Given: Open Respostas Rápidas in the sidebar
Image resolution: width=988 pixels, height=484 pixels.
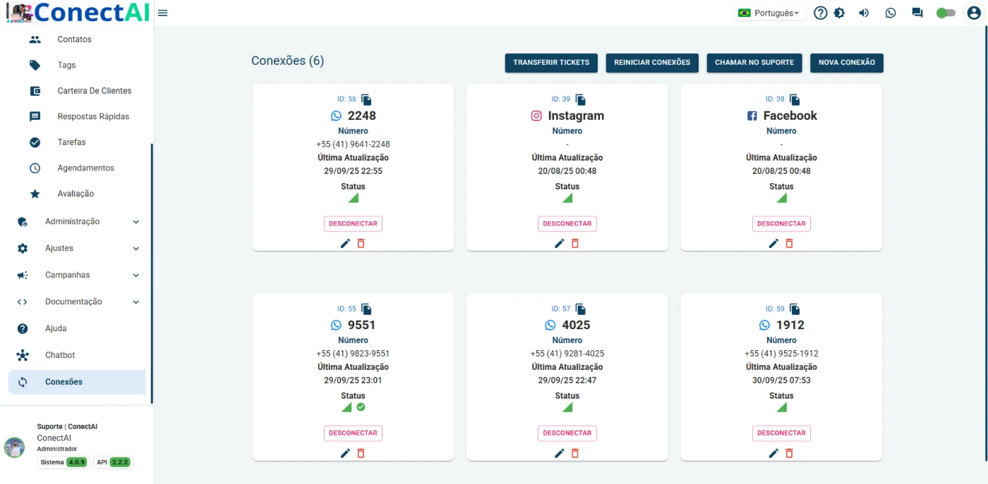Looking at the screenshot, I should (x=93, y=116).
